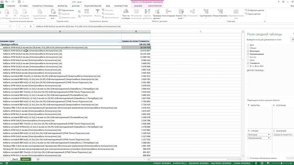Click inside the formula bar text
This screenshot has width=294, height=165.
(78, 27)
